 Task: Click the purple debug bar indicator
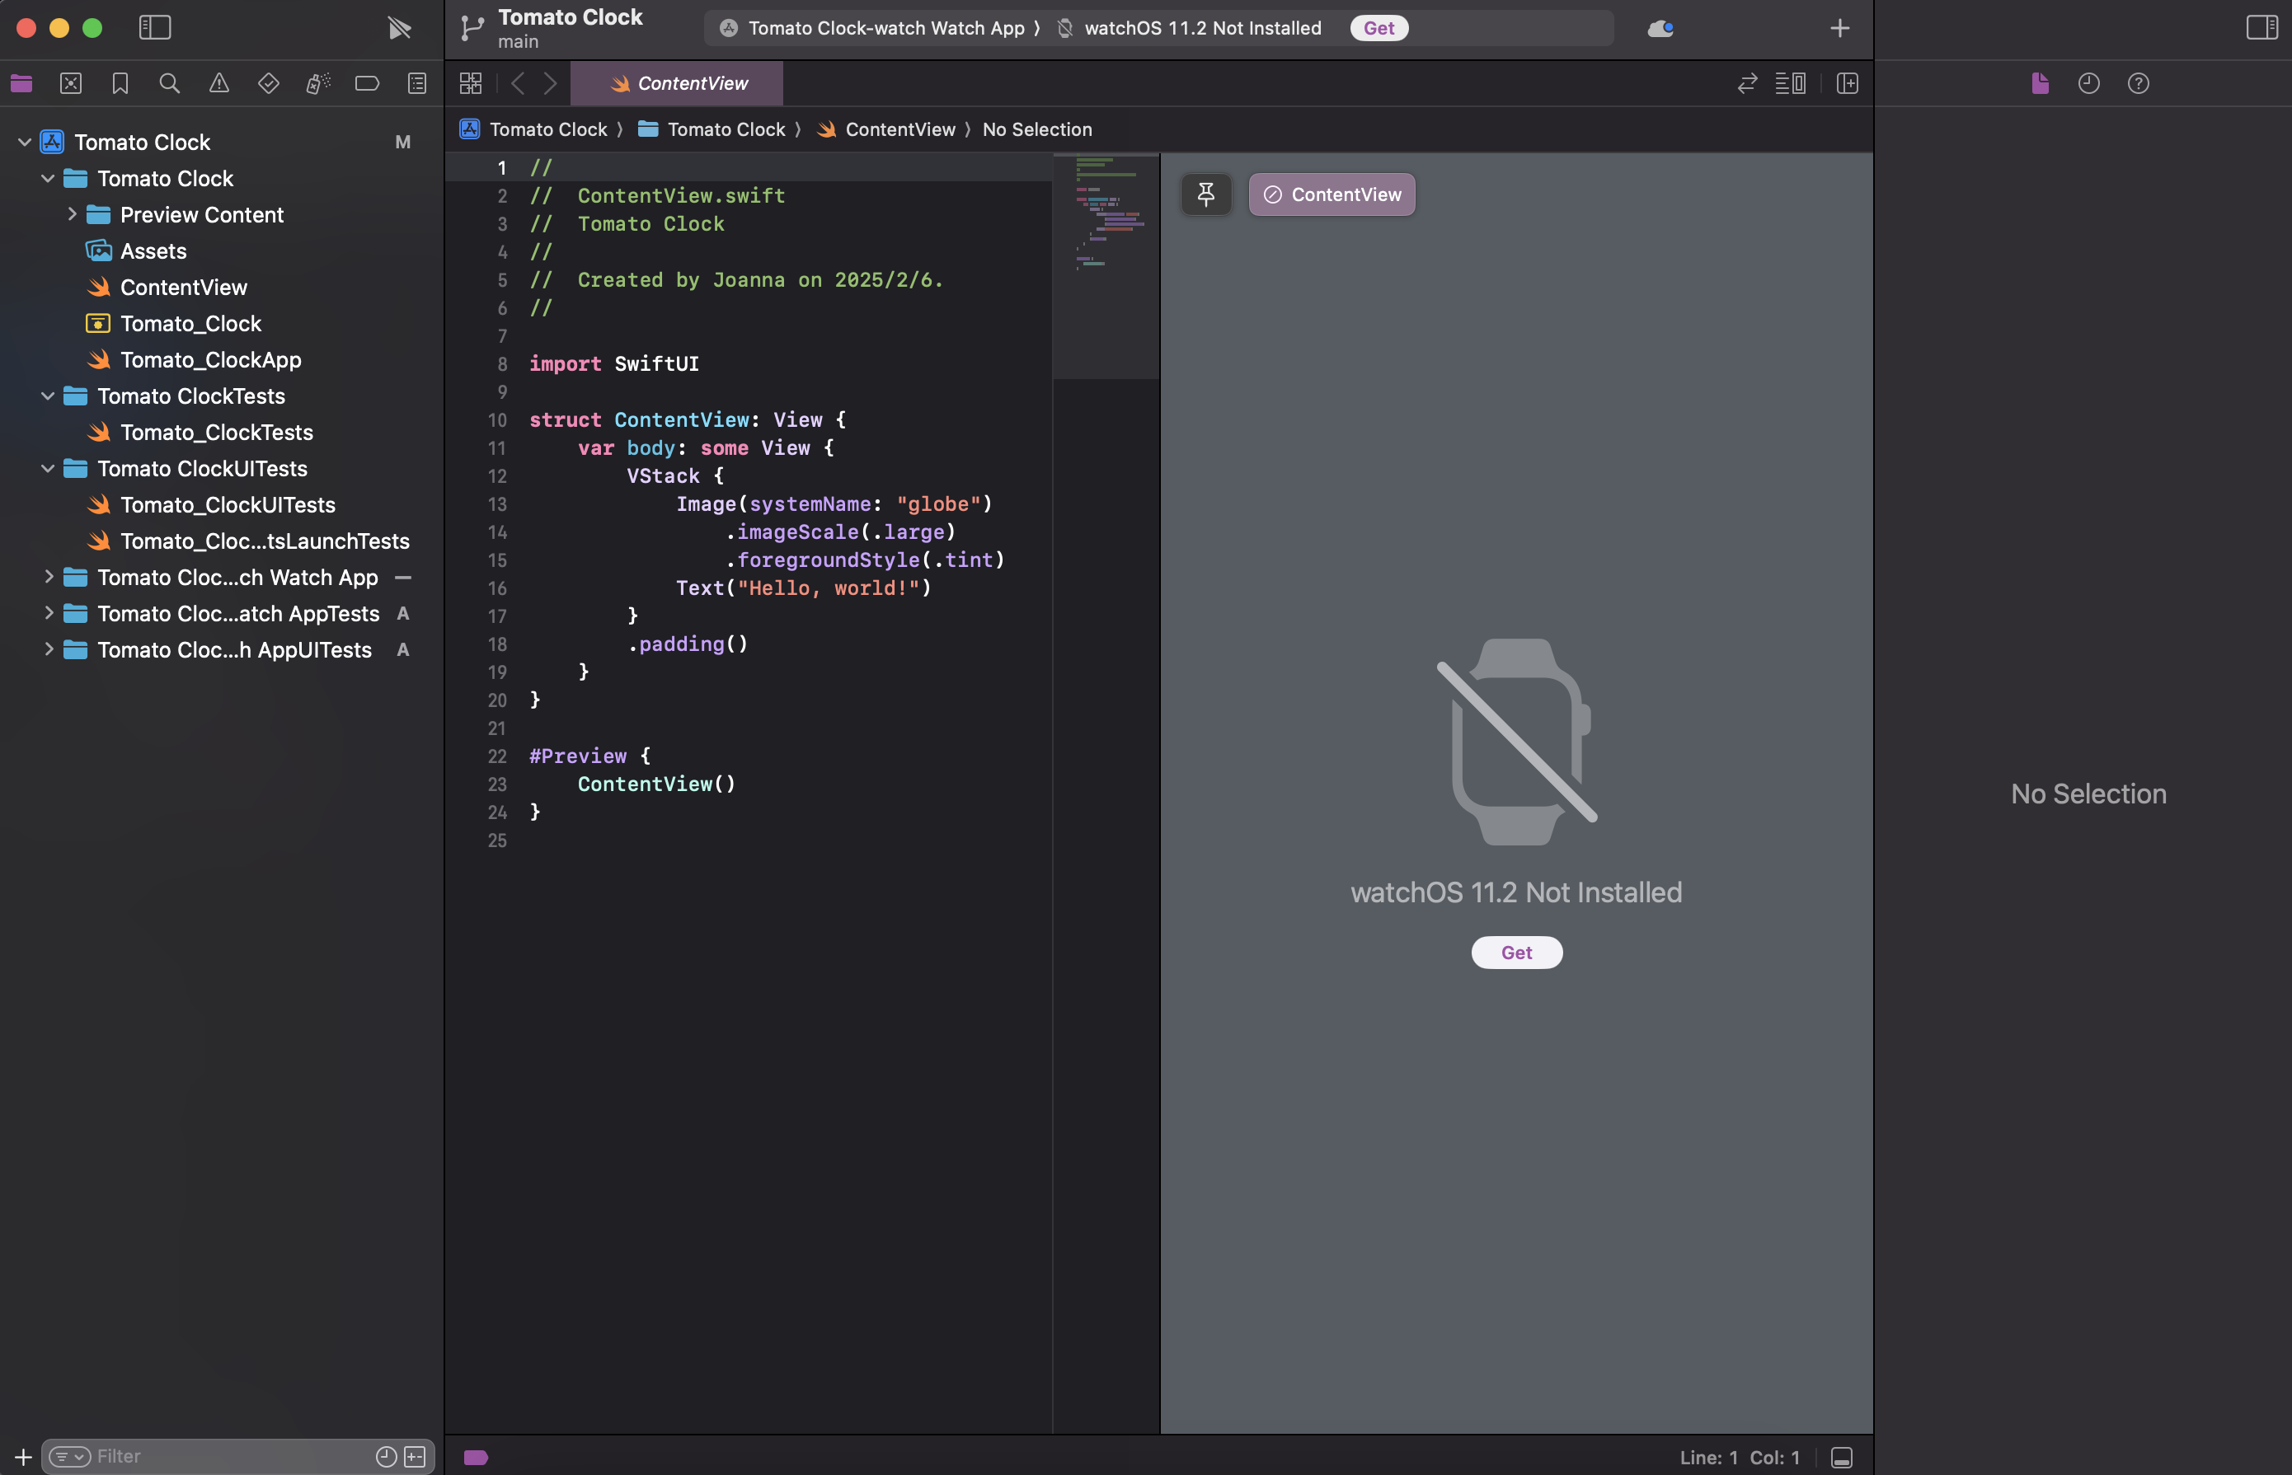[x=477, y=1457]
